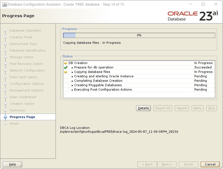Screen dimensions: 223x169
Task: Select Network Configuration step
Action: [27, 71]
